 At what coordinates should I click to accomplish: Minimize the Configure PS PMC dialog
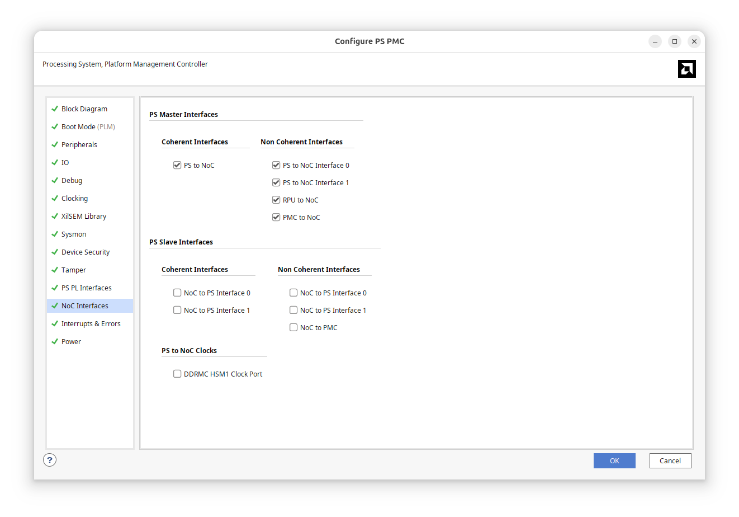[x=655, y=41]
